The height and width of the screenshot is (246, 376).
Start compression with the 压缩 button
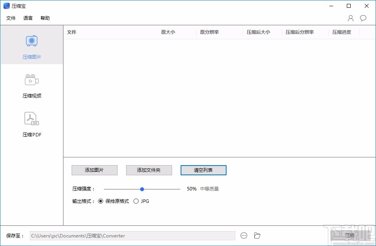point(350,235)
